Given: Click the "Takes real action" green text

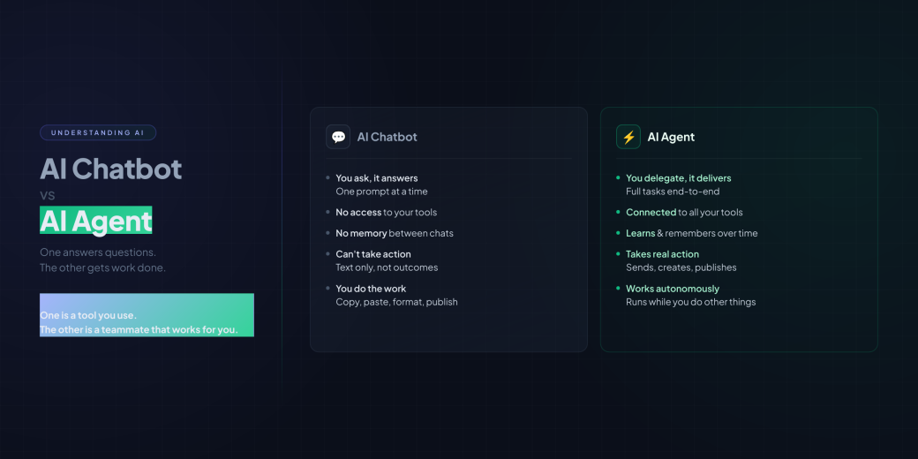Looking at the screenshot, I should tap(662, 254).
